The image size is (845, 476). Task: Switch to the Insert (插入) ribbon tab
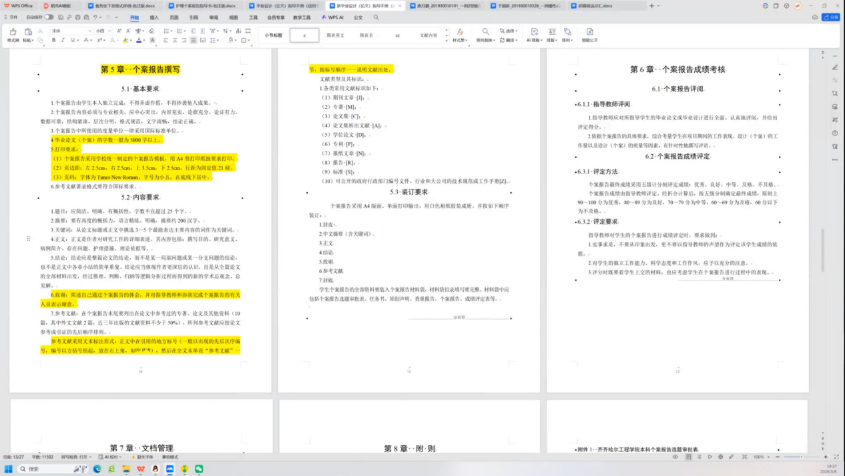pos(154,17)
